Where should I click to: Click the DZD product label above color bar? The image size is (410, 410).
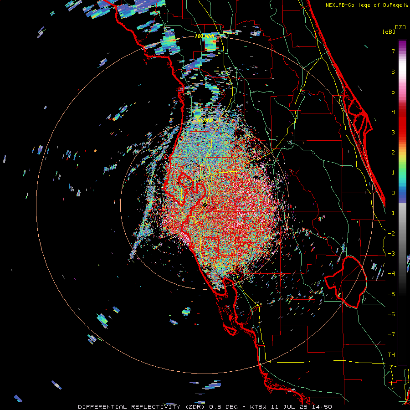400,27
